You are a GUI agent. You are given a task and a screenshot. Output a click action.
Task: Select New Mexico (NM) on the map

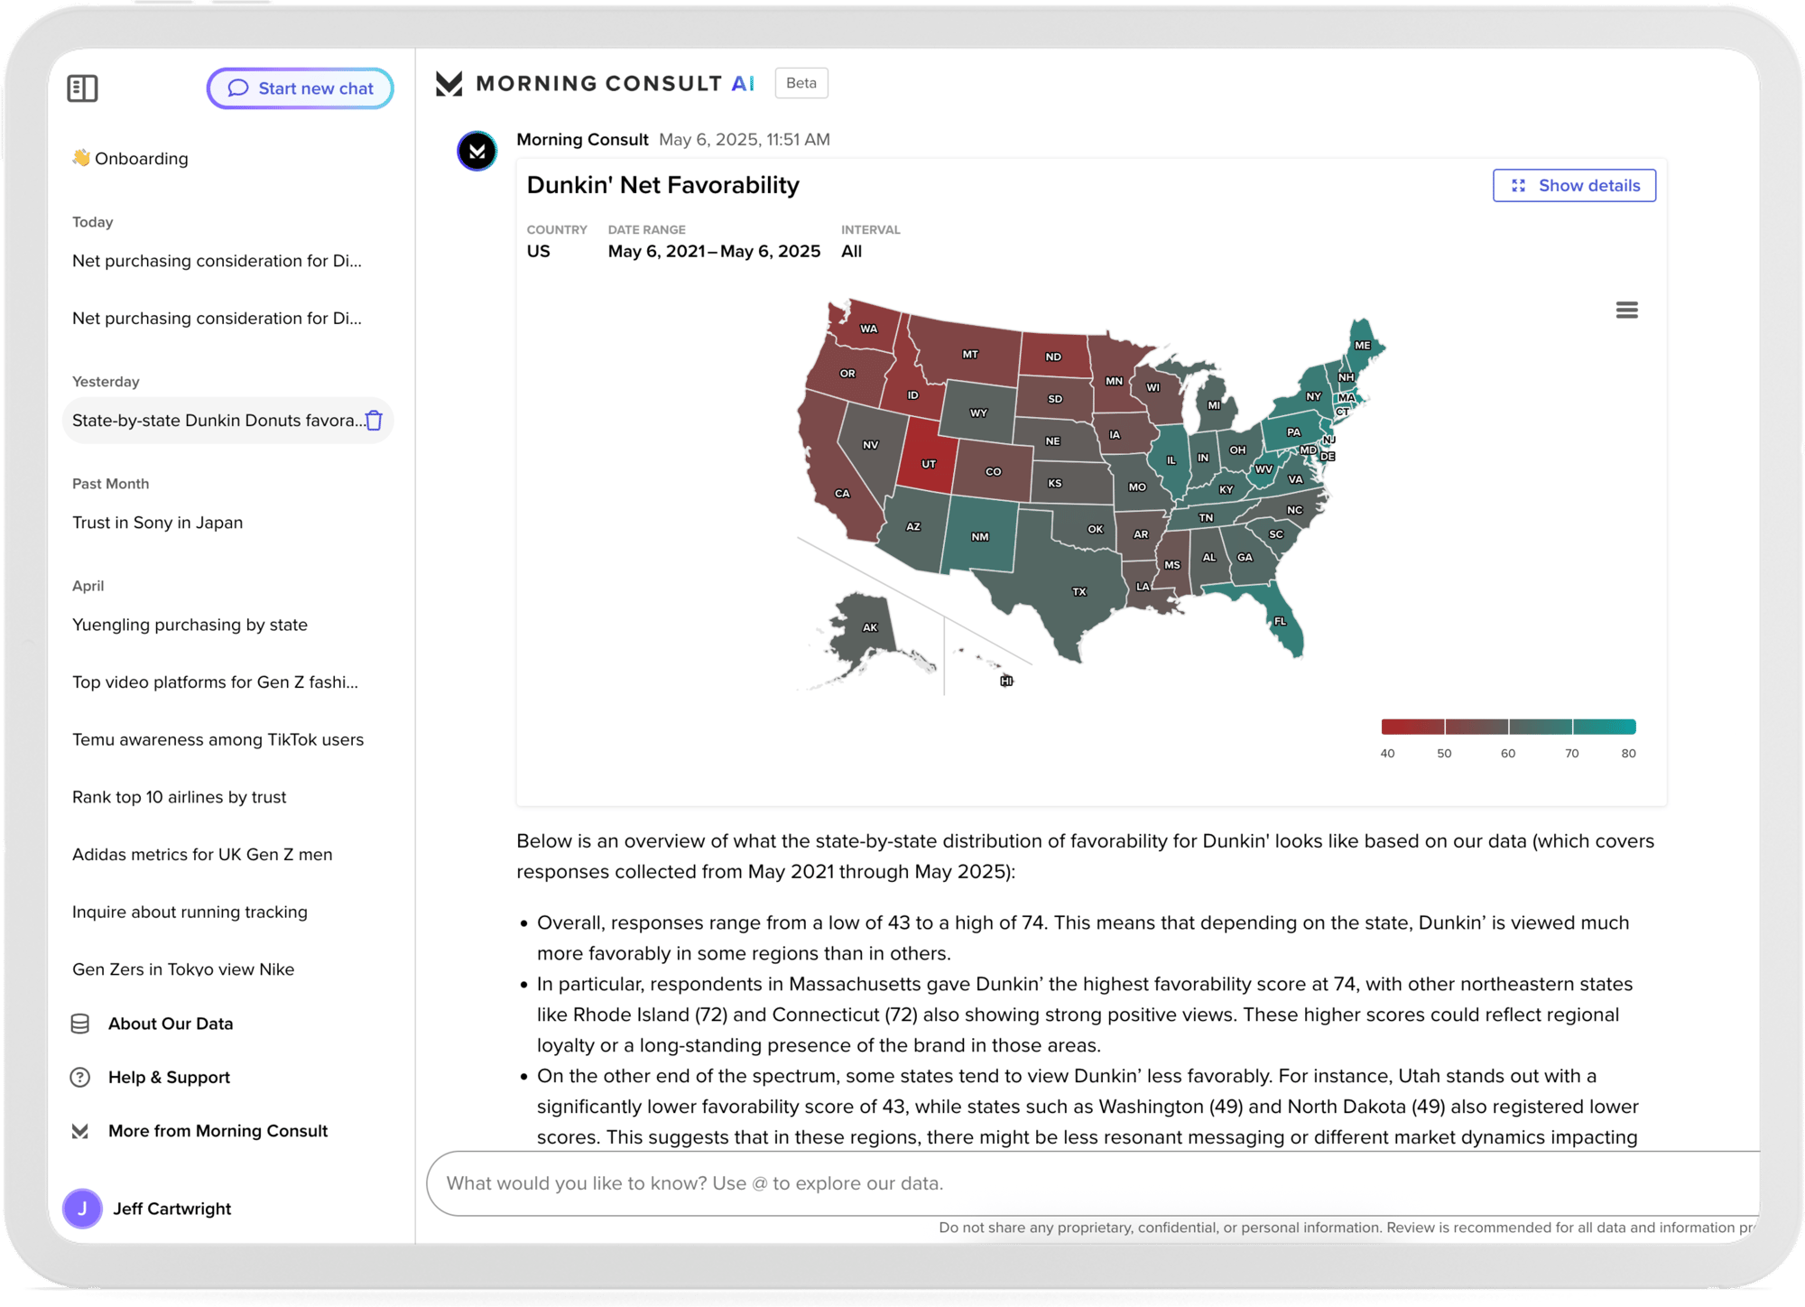click(980, 537)
